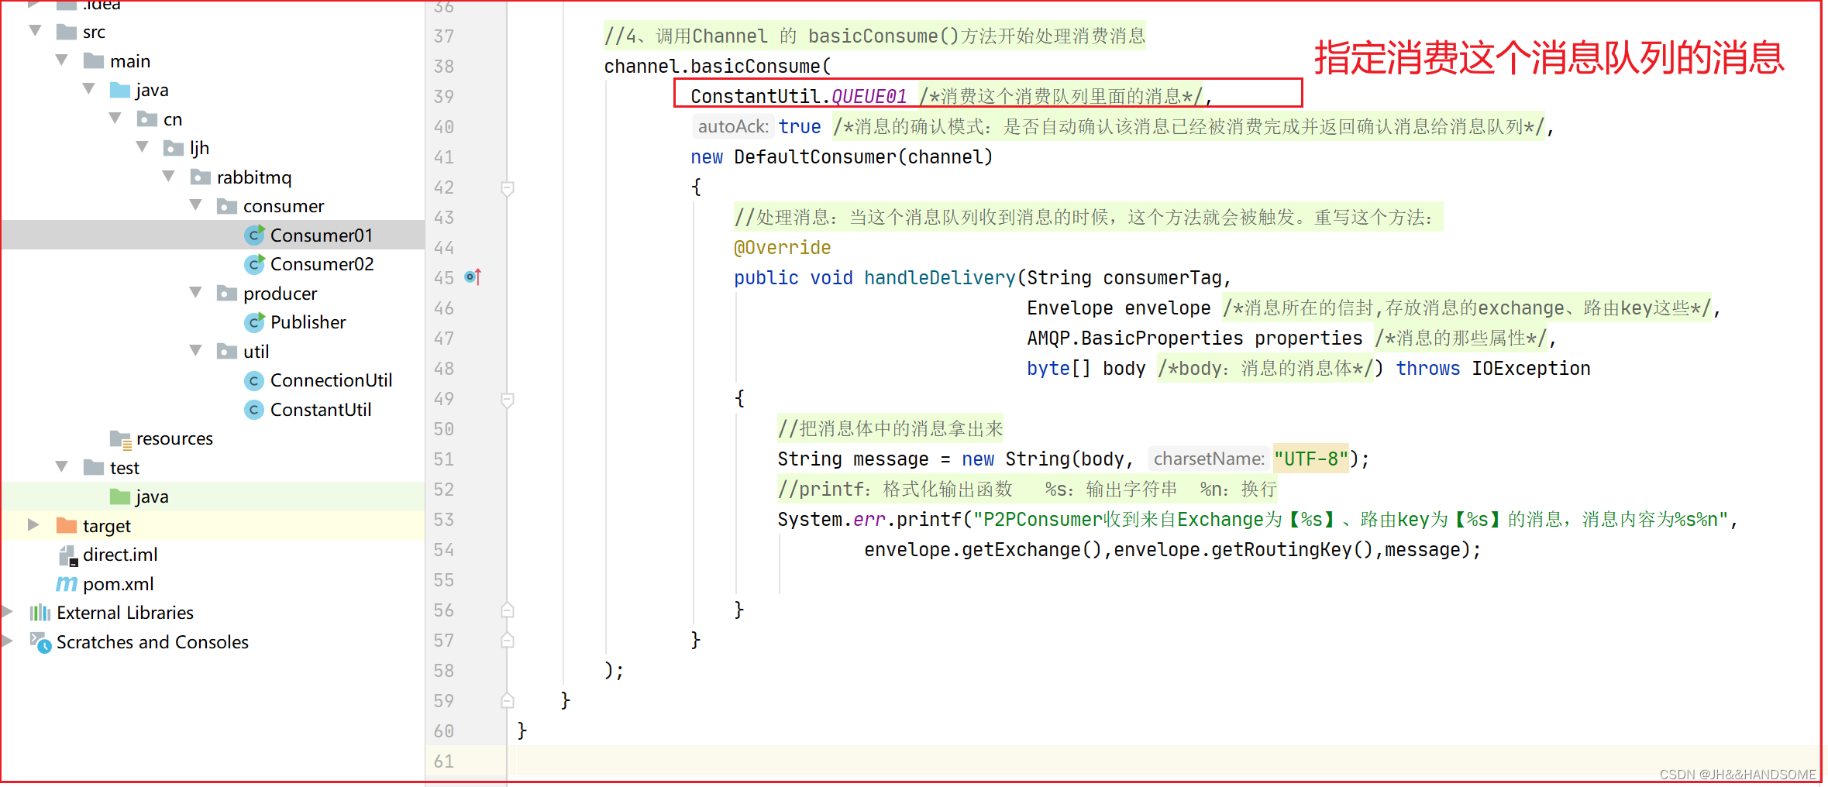
Task: Click envelope.getRoutingKey() call on line 54
Action: tap(1243, 549)
